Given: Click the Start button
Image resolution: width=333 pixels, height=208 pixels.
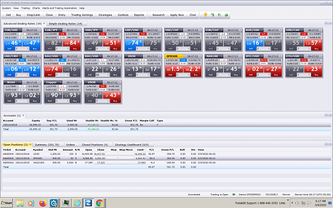Looking at the screenshot, I should coord(6,203).
